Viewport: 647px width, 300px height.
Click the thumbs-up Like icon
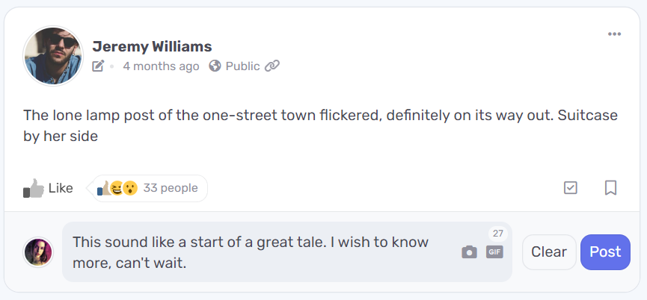pos(34,189)
